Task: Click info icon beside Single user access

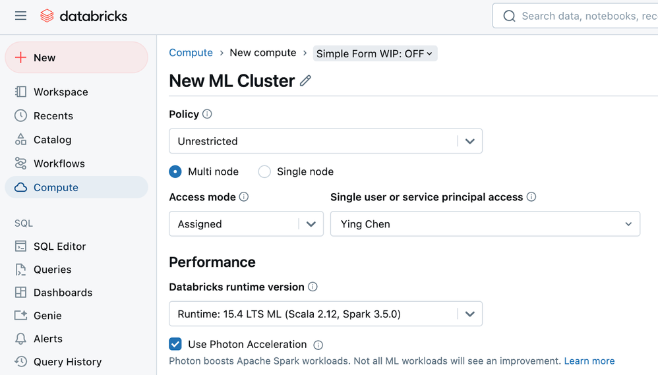Action: (531, 197)
